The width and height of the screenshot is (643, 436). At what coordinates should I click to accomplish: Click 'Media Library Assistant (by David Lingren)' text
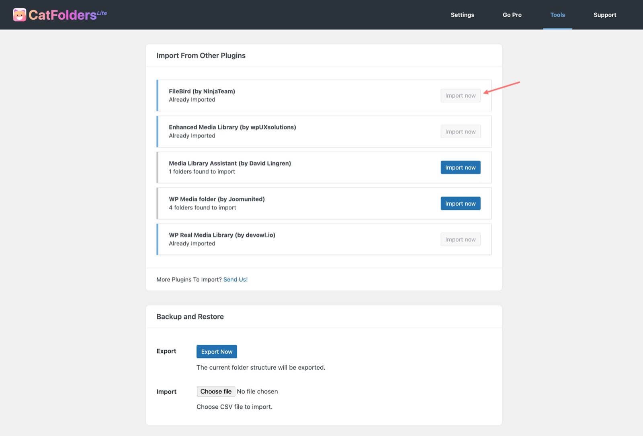[230, 163]
